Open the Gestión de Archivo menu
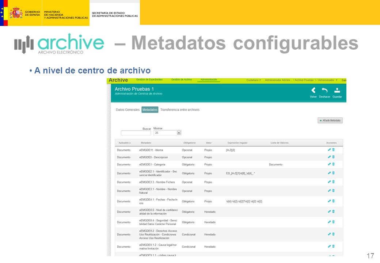Screen dimensions: 380x263 pyautogui.click(x=182, y=80)
